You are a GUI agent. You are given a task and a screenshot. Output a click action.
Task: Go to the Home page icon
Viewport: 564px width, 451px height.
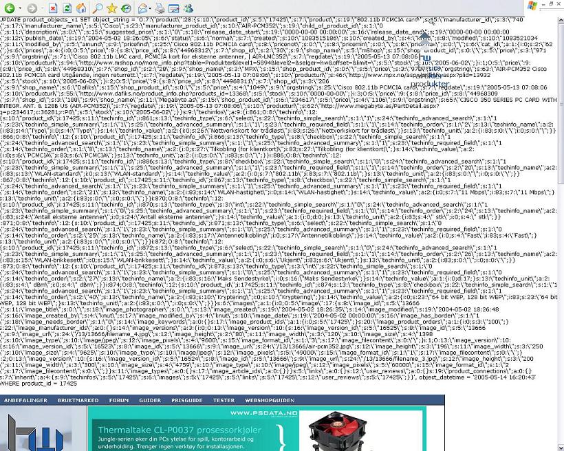coord(81,8)
